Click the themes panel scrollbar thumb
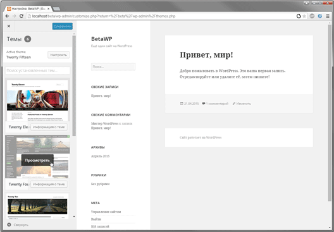 point(74,85)
